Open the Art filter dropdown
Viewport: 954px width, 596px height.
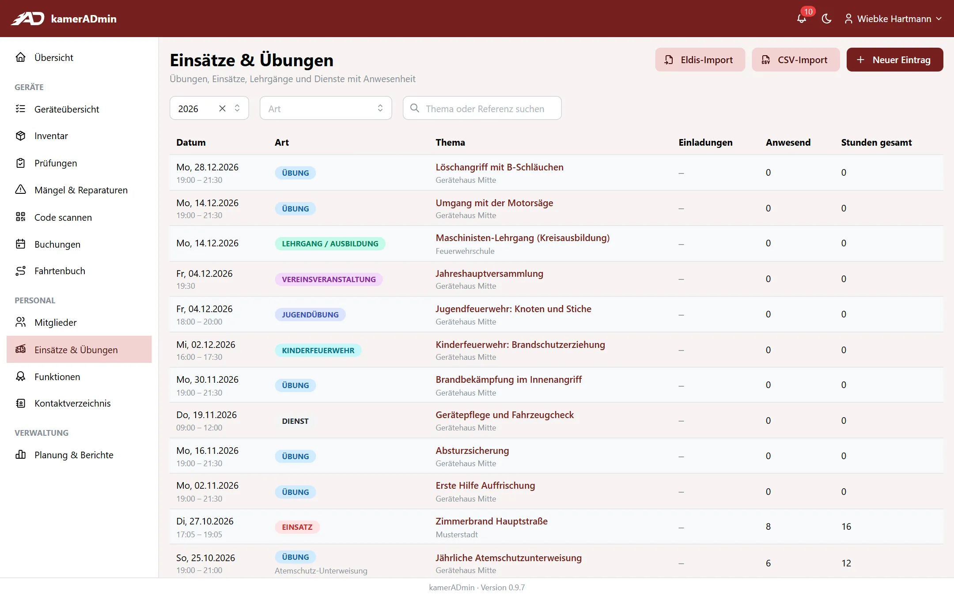click(326, 108)
